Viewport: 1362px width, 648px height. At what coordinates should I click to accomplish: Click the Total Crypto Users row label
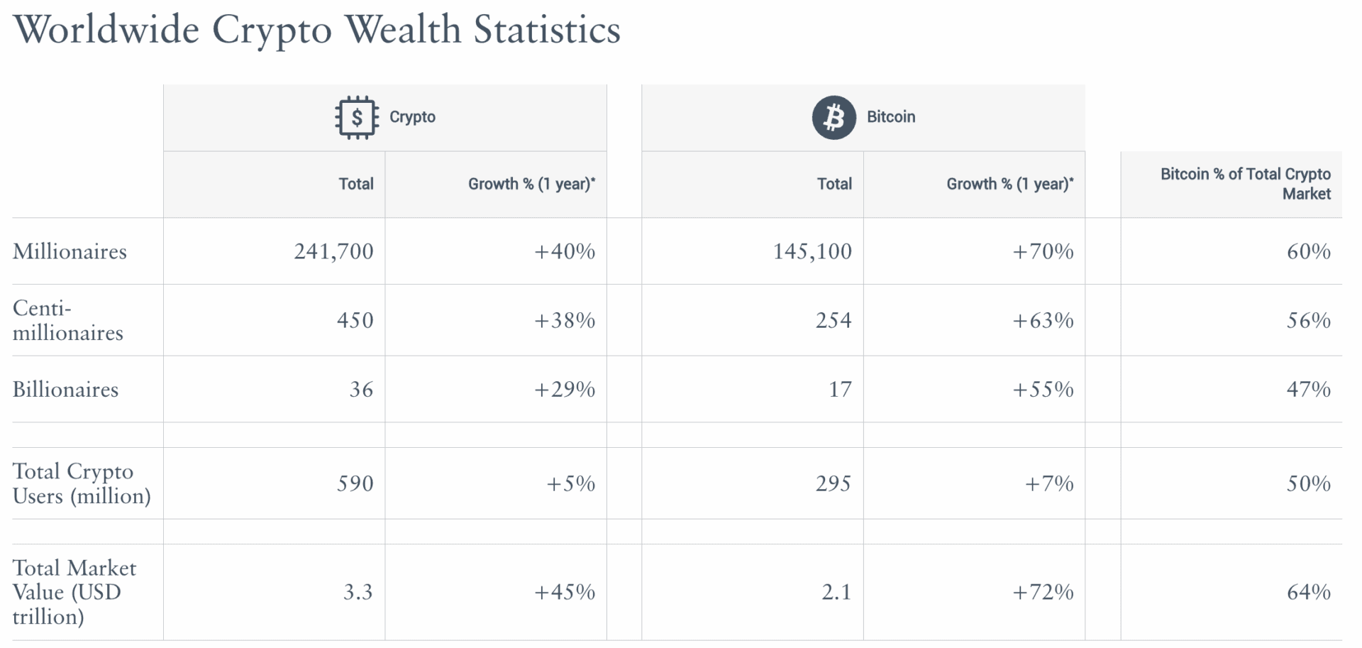[x=82, y=483]
